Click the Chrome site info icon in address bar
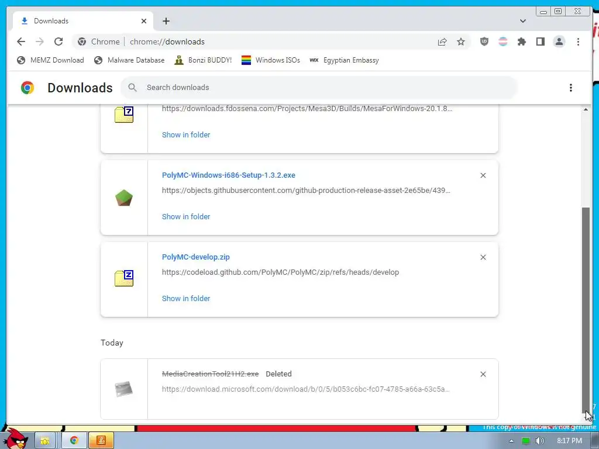The image size is (599, 449). click(82, 42)
